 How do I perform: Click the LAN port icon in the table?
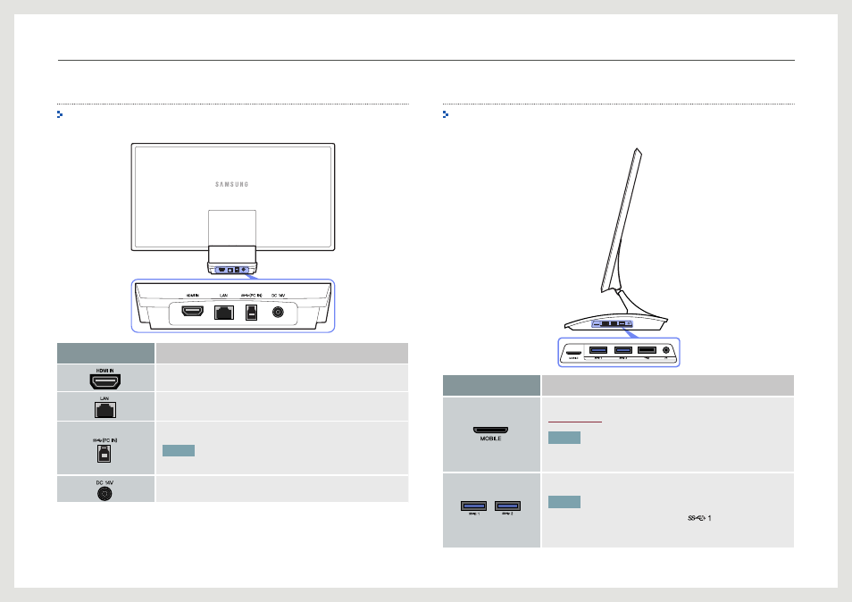104,410
